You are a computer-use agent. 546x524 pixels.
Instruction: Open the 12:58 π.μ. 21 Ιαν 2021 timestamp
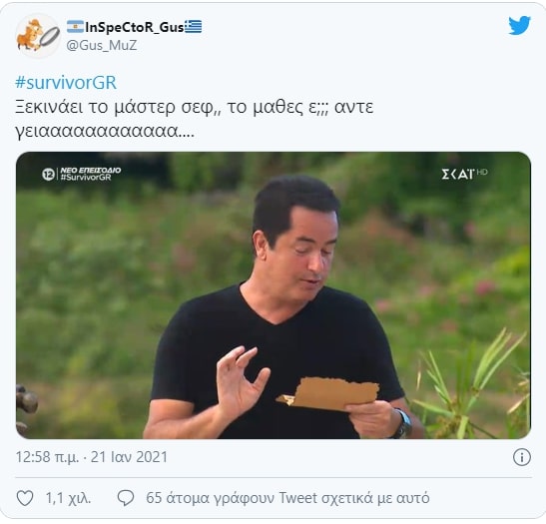point(92,457)
